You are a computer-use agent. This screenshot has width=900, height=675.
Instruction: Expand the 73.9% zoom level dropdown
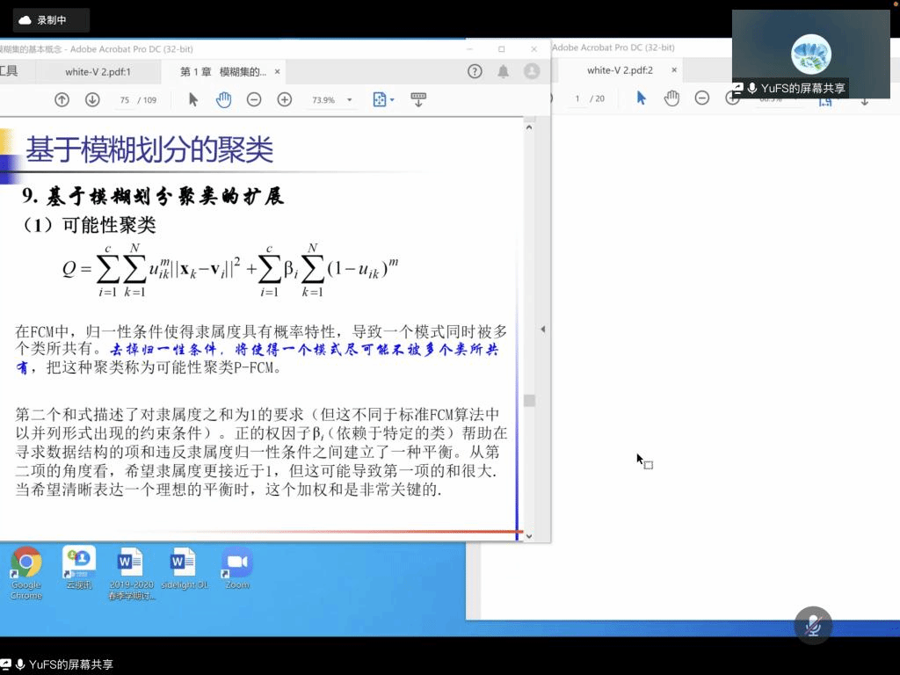(x=349, y=100)
